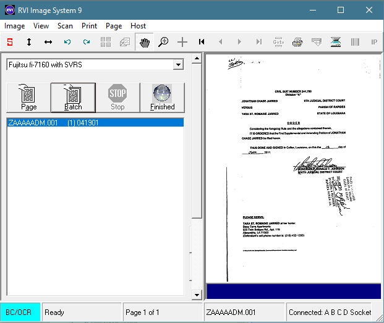
Task: Click the plus crosshair tool
Action: (x=182, y=42)
